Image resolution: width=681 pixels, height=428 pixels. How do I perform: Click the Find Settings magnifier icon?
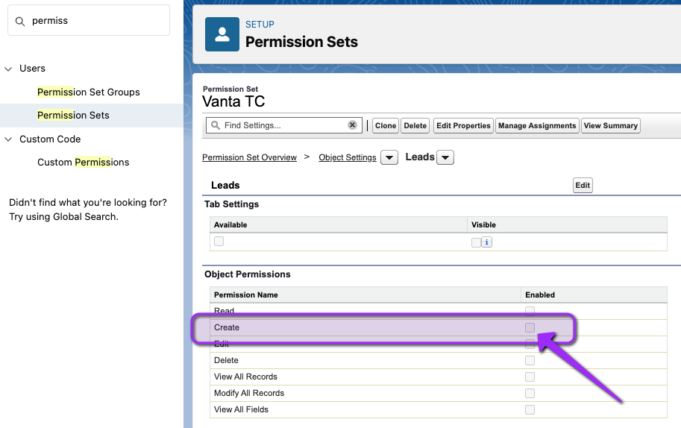(216, 125)
